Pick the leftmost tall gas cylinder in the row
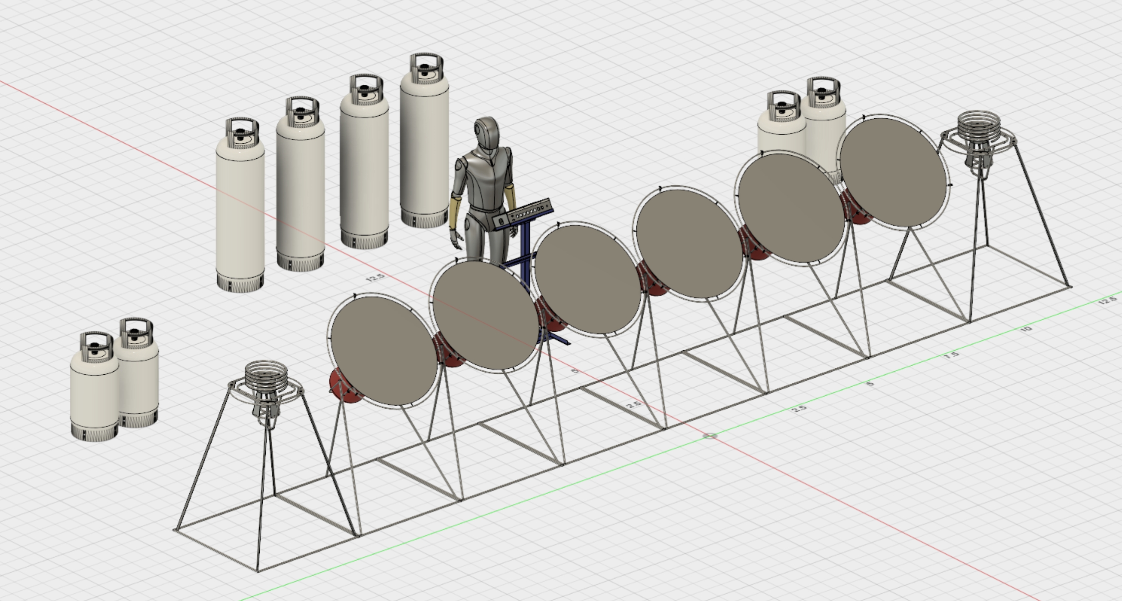1122x601 pixels. coord(240,205)
